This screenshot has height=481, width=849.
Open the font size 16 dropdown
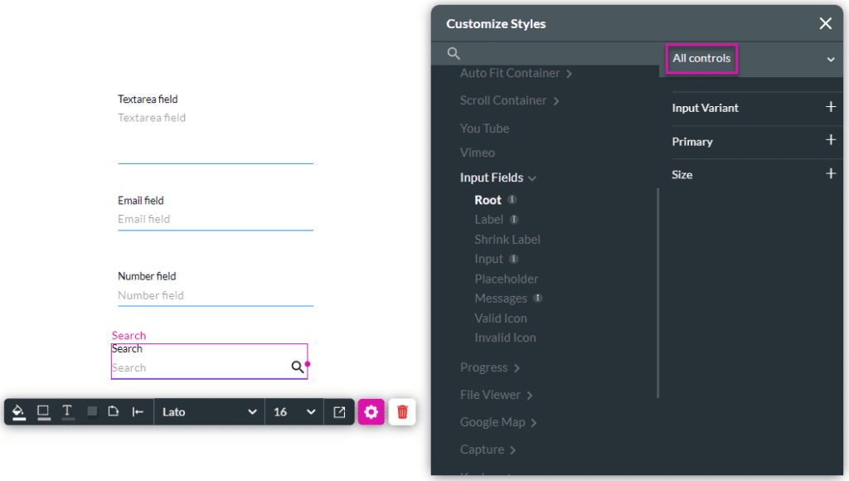[x=294, y=412]
